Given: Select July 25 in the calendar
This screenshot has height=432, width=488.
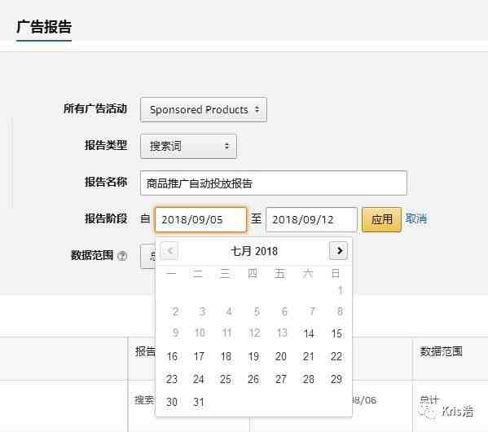Looking at the screenshot, I should [226, 379].
